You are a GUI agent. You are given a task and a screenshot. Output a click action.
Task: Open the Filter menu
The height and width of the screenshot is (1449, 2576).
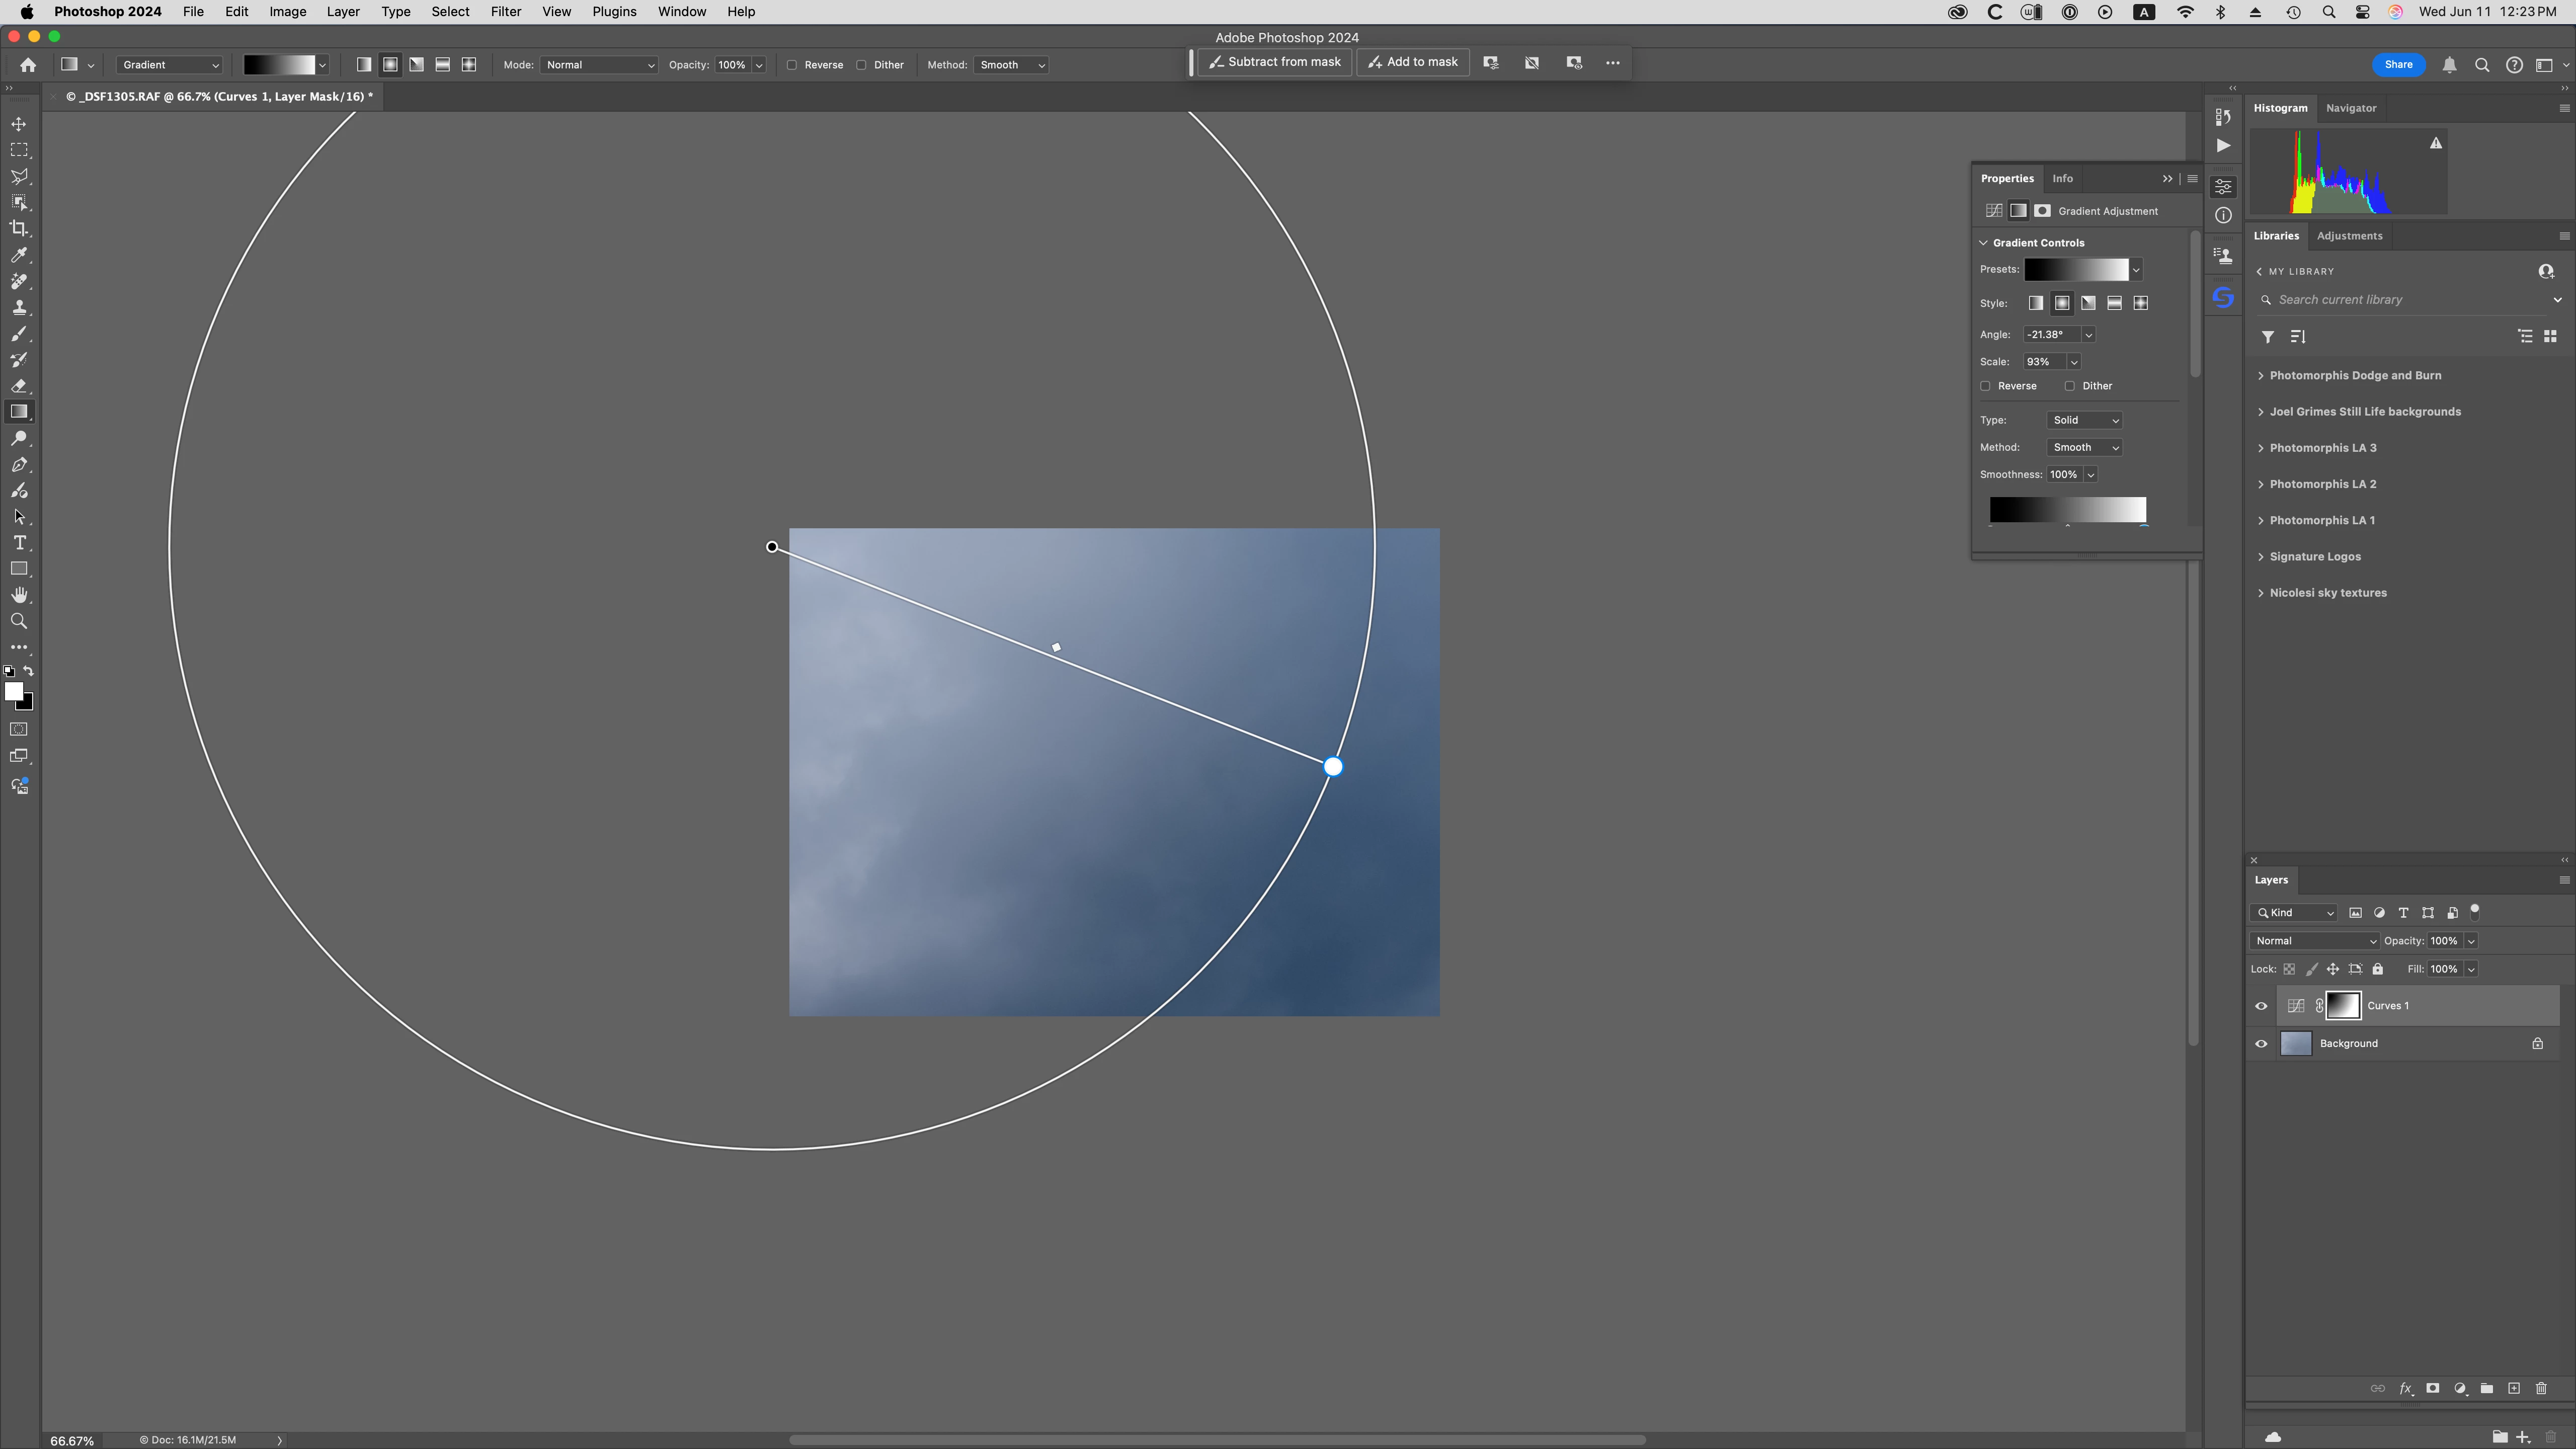click(x=505, y=12)
